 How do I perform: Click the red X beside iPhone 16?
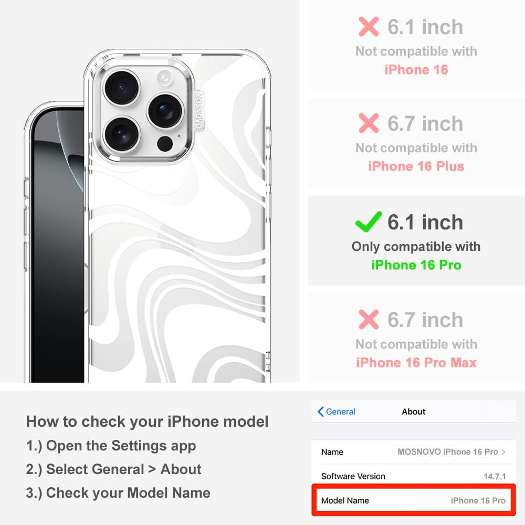369,26
